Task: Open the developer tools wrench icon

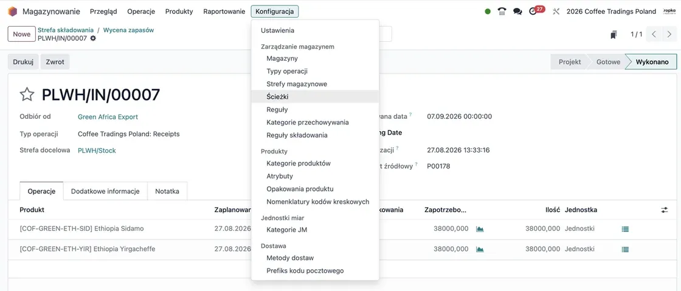Action: pos(556,12)
